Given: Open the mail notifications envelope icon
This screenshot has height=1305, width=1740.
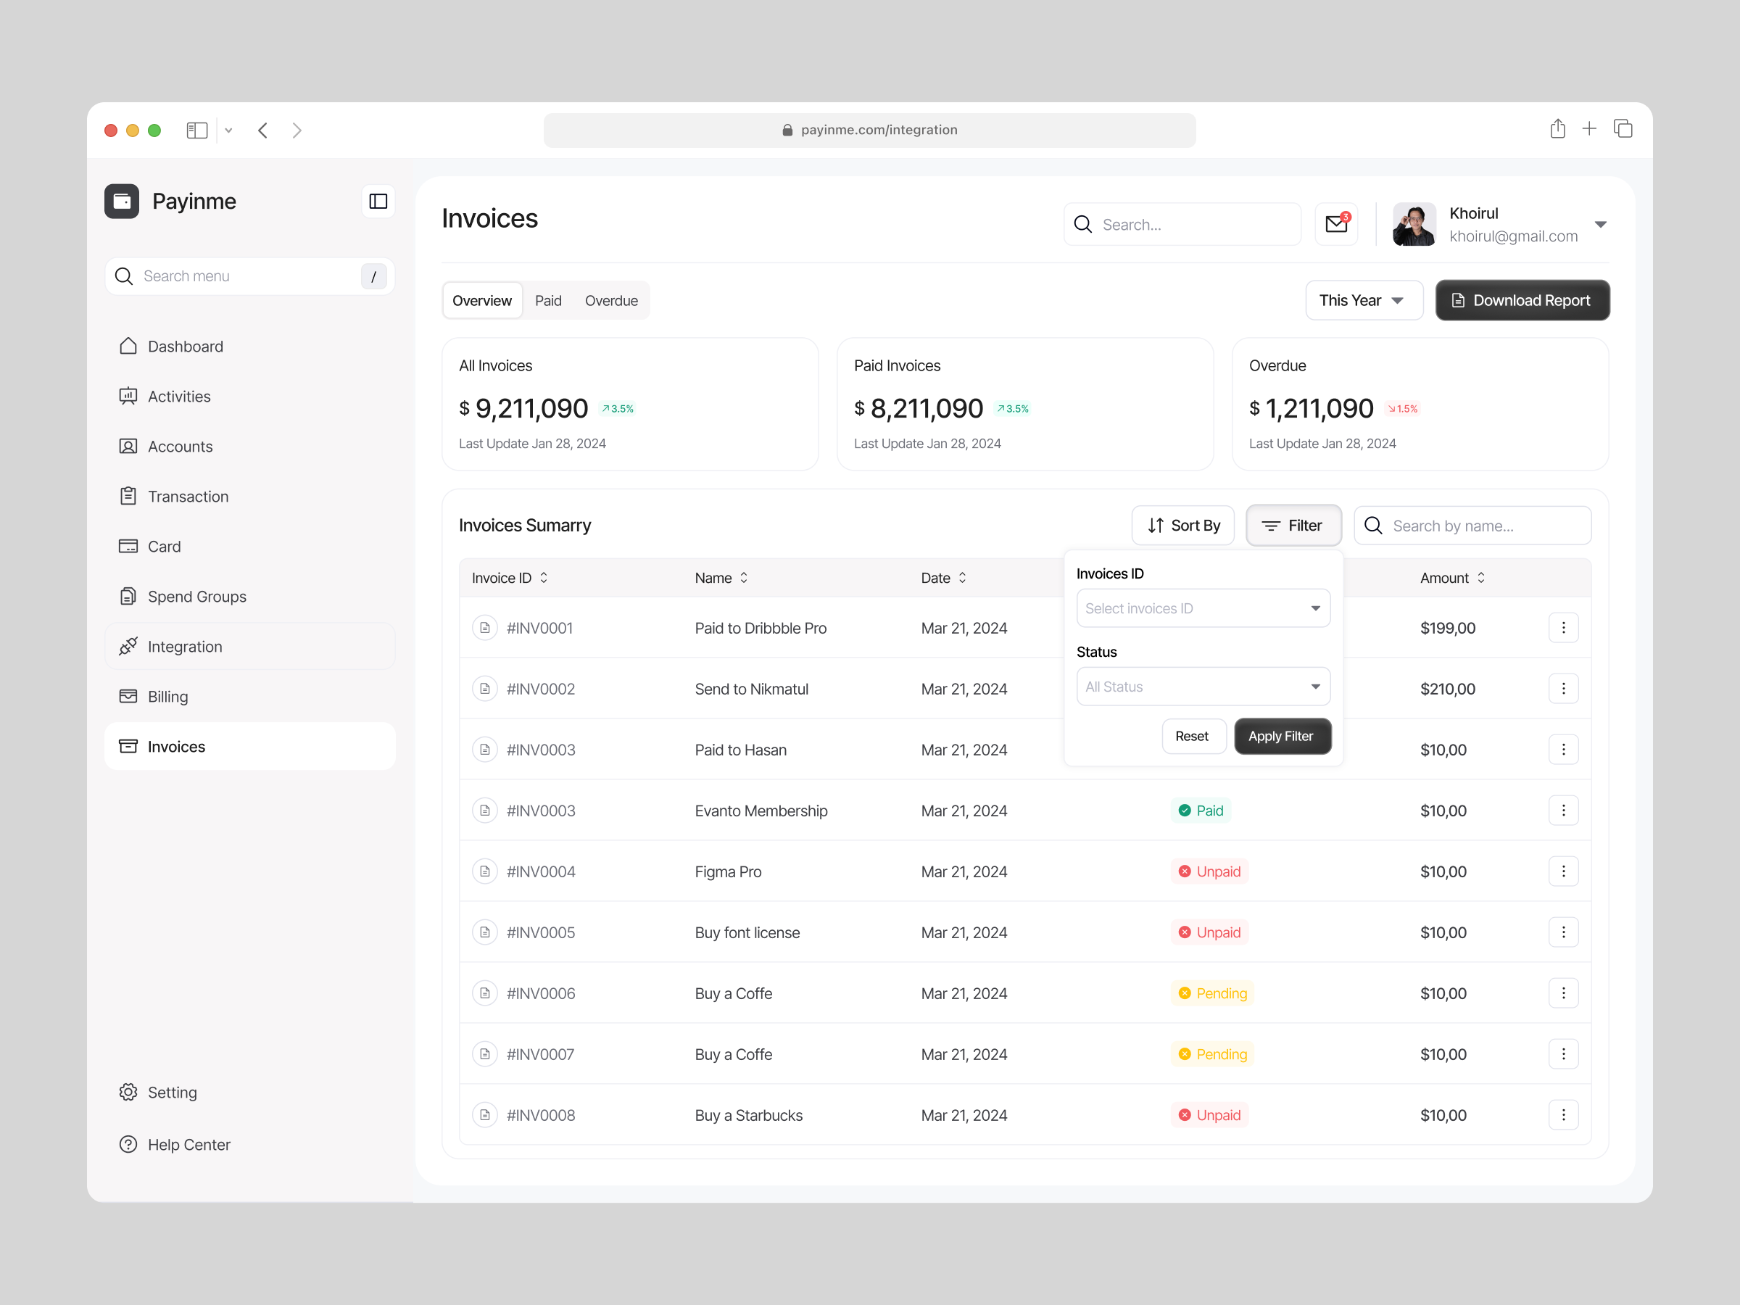Looking at the screenshot, I should 1336,224.
